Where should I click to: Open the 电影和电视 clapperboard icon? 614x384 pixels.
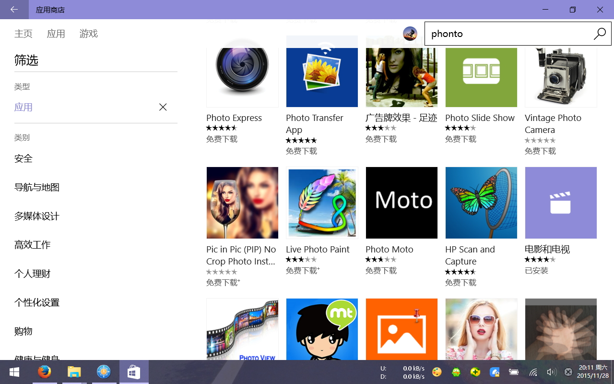[561, 203]
